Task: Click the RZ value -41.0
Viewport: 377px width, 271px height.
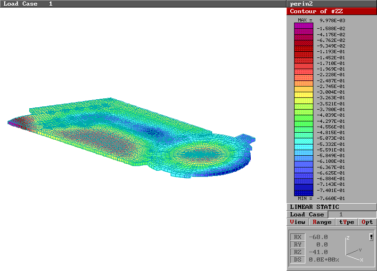Action: 318,252
